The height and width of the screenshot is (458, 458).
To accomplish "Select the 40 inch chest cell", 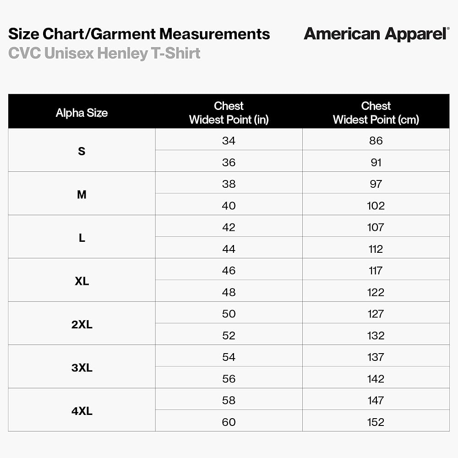I will tap(229, 206).
